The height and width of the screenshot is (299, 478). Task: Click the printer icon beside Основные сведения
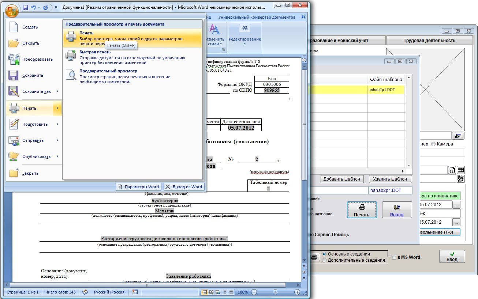314,257
